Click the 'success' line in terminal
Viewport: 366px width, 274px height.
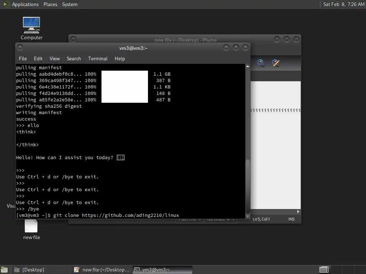pos(26,119)
